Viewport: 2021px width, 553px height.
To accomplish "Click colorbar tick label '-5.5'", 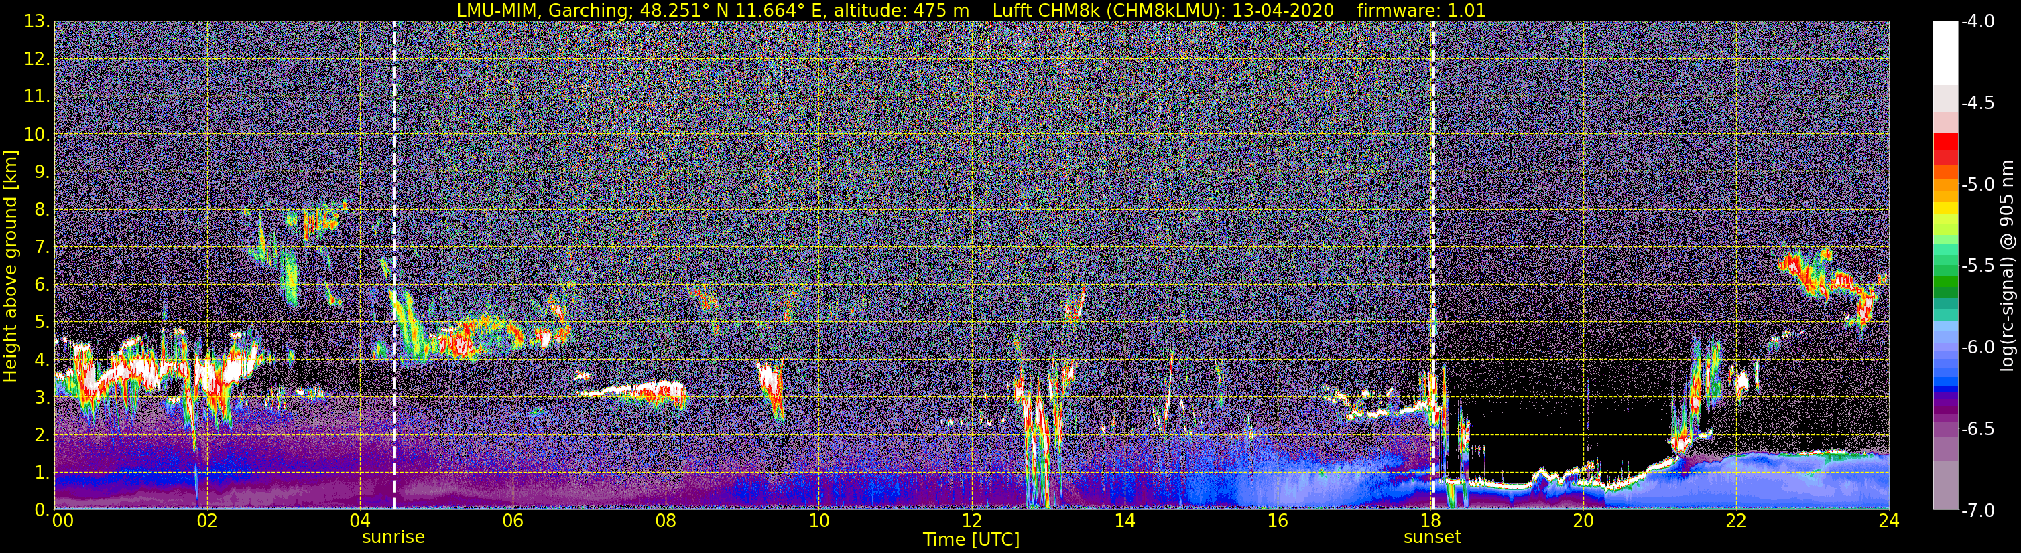I will pyautogui.click(x=1978, y=266).
